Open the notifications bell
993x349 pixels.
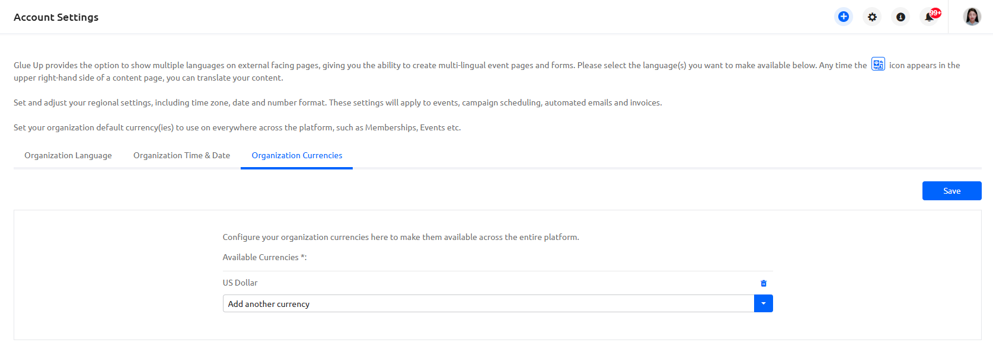pyautogui.click(x=928, y=18)
